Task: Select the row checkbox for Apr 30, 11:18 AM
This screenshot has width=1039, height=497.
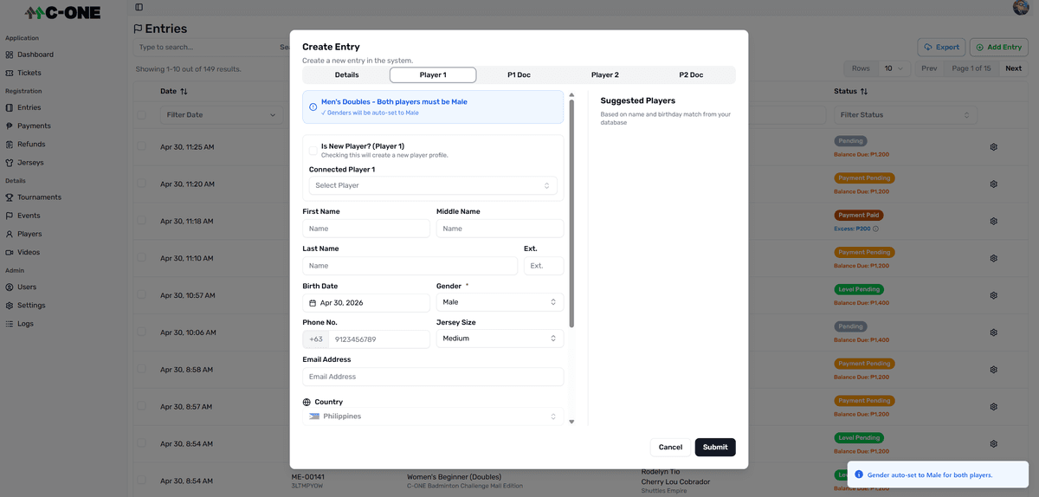Action: tap(141, 221)
